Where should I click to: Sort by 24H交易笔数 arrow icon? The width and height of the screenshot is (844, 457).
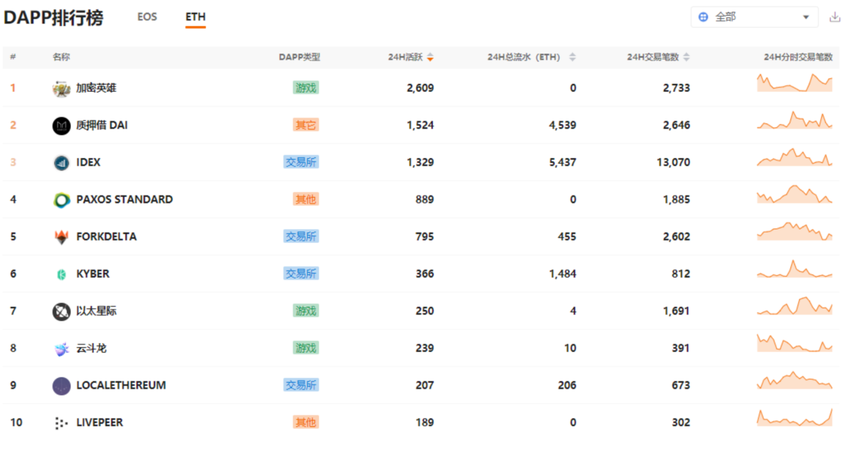click(x=686, y=57)
